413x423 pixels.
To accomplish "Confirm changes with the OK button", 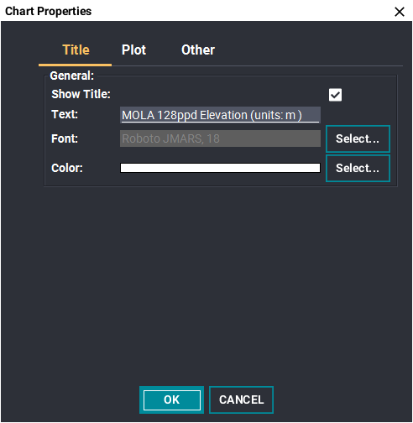I will 172,400.
